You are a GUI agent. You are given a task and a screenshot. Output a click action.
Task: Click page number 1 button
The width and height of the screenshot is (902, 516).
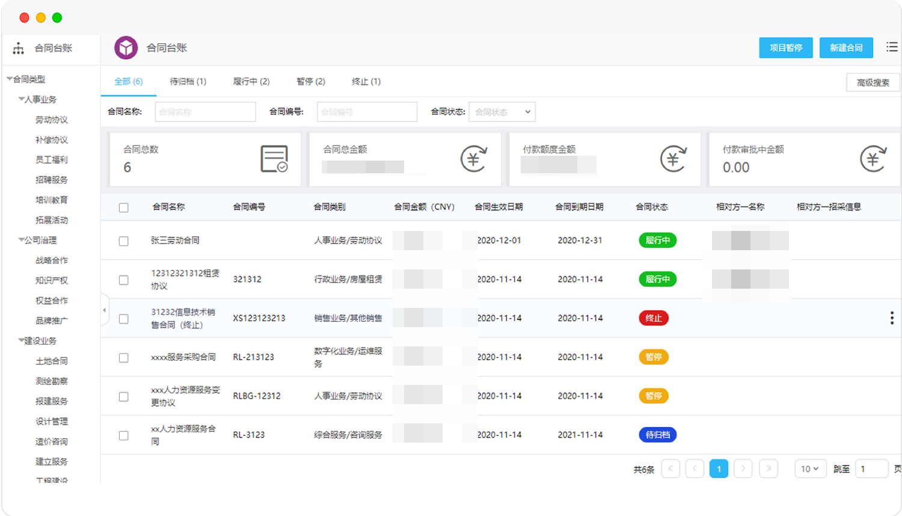coord(719,468)
